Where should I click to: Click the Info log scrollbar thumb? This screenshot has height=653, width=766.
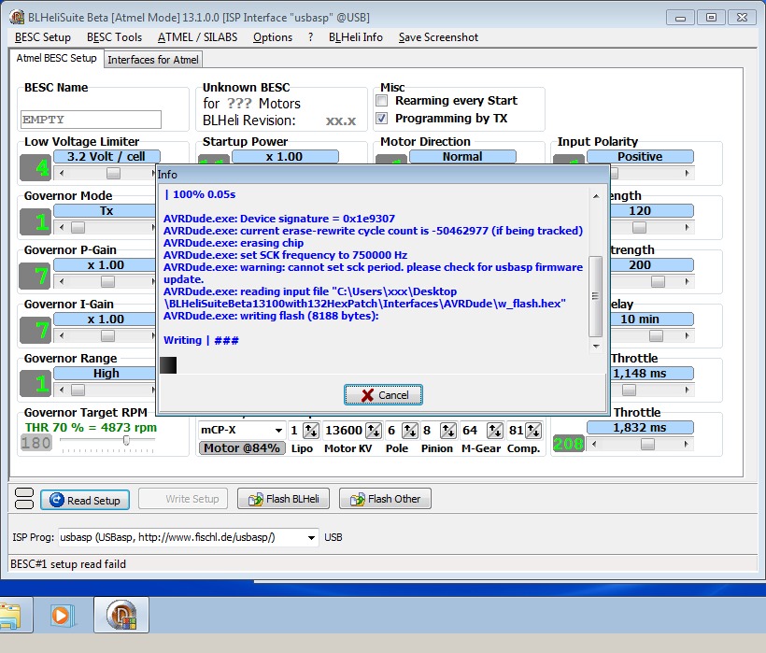pyautogui.click(x=595, y=296)
